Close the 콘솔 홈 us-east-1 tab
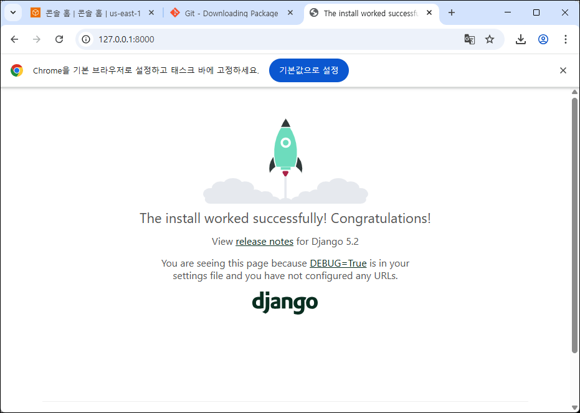The height and width of the screenshot is (413, 580). (x=151, y=12)
